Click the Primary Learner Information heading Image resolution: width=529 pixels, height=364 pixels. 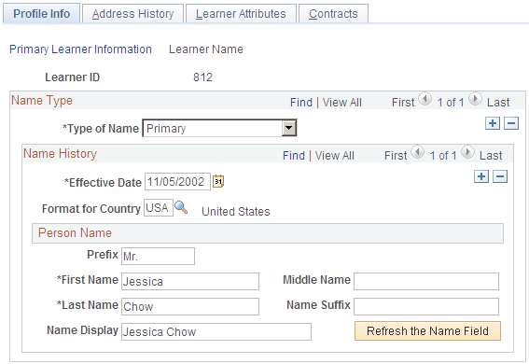click(80, 49)
